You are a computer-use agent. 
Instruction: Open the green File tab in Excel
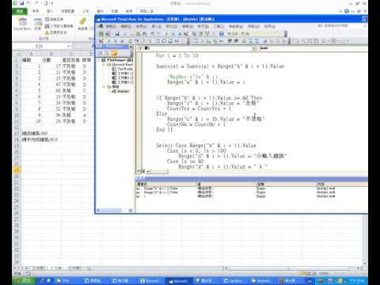click(20, 11)
